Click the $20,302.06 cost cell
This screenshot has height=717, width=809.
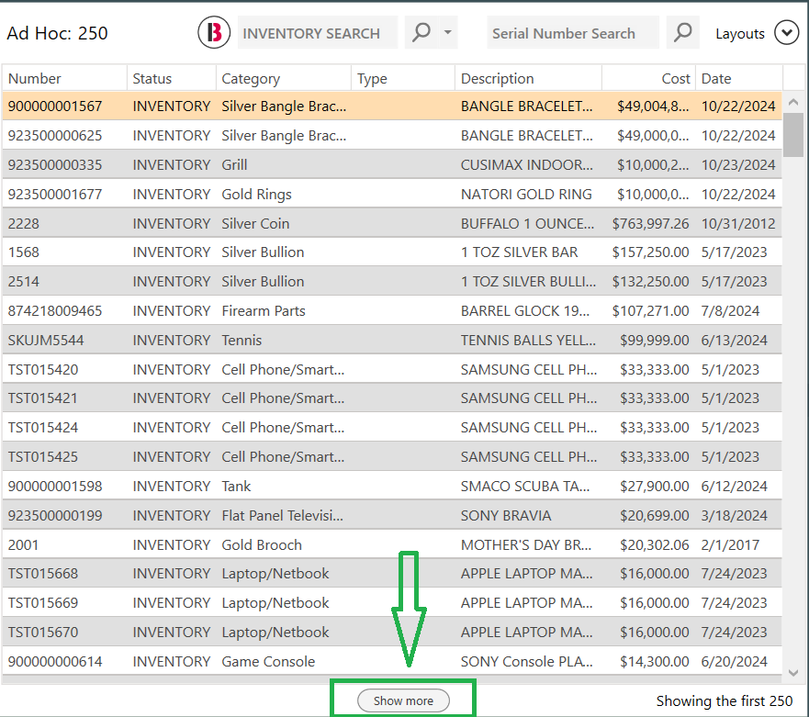(x=654, y=544)
